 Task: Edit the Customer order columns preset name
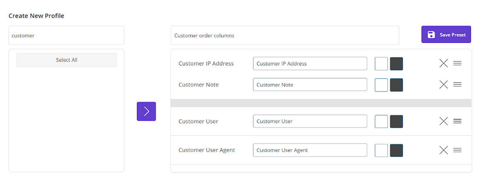click(x=284, y=35)
